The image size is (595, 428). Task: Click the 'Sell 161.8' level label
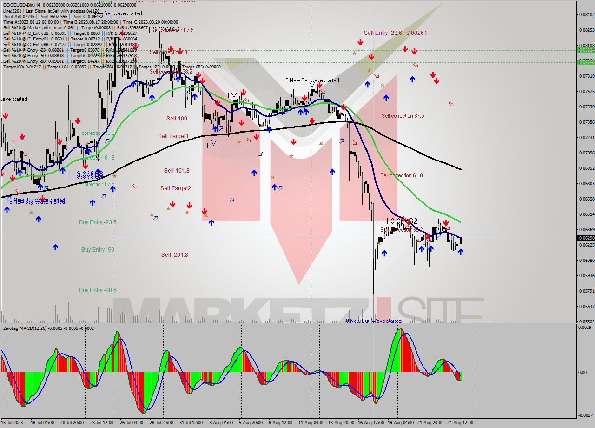pos(177,170)
